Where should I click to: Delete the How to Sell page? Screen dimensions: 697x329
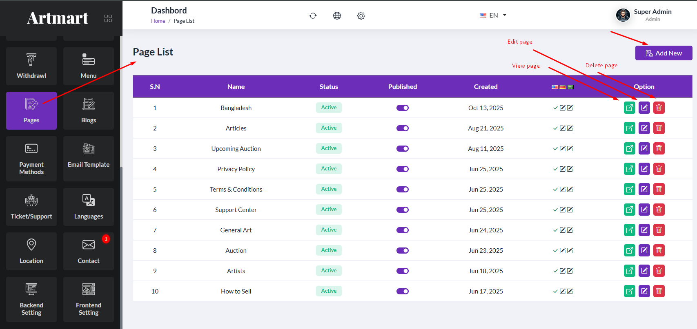[659, 291]
